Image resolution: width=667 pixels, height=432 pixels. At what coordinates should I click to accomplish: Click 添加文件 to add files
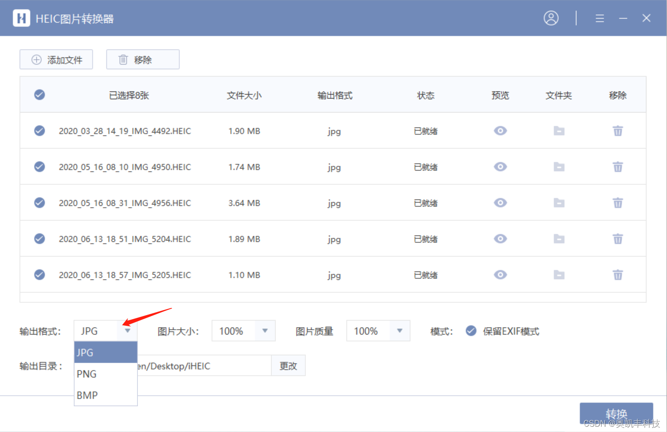(56, 59)
